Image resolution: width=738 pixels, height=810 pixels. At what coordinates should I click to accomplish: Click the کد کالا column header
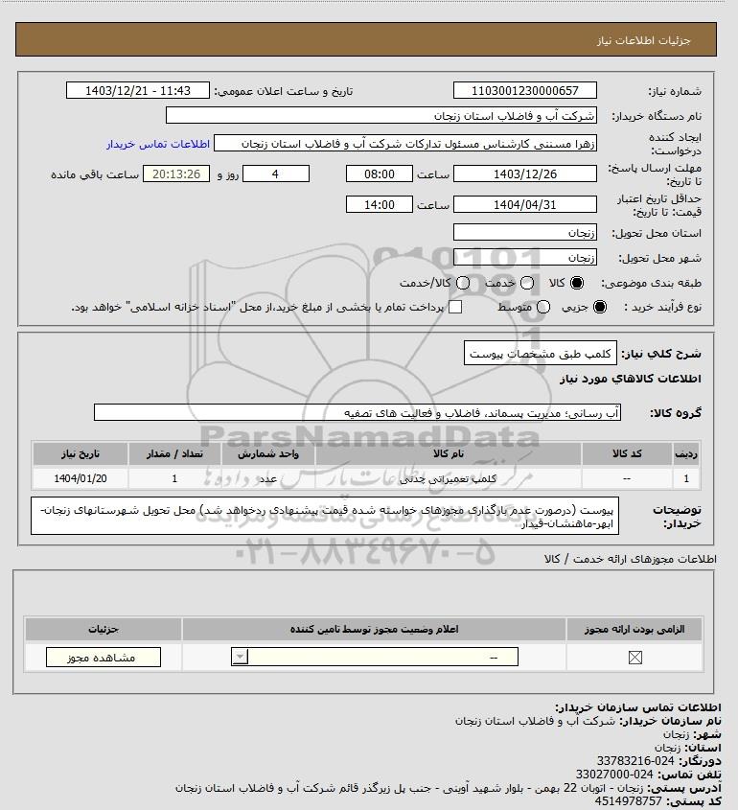[x=627, y=453]
